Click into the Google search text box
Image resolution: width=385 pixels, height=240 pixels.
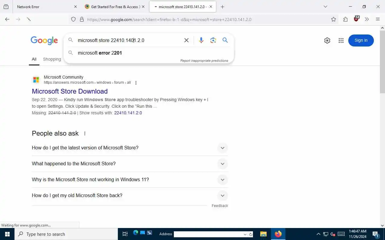coord(129,40)
